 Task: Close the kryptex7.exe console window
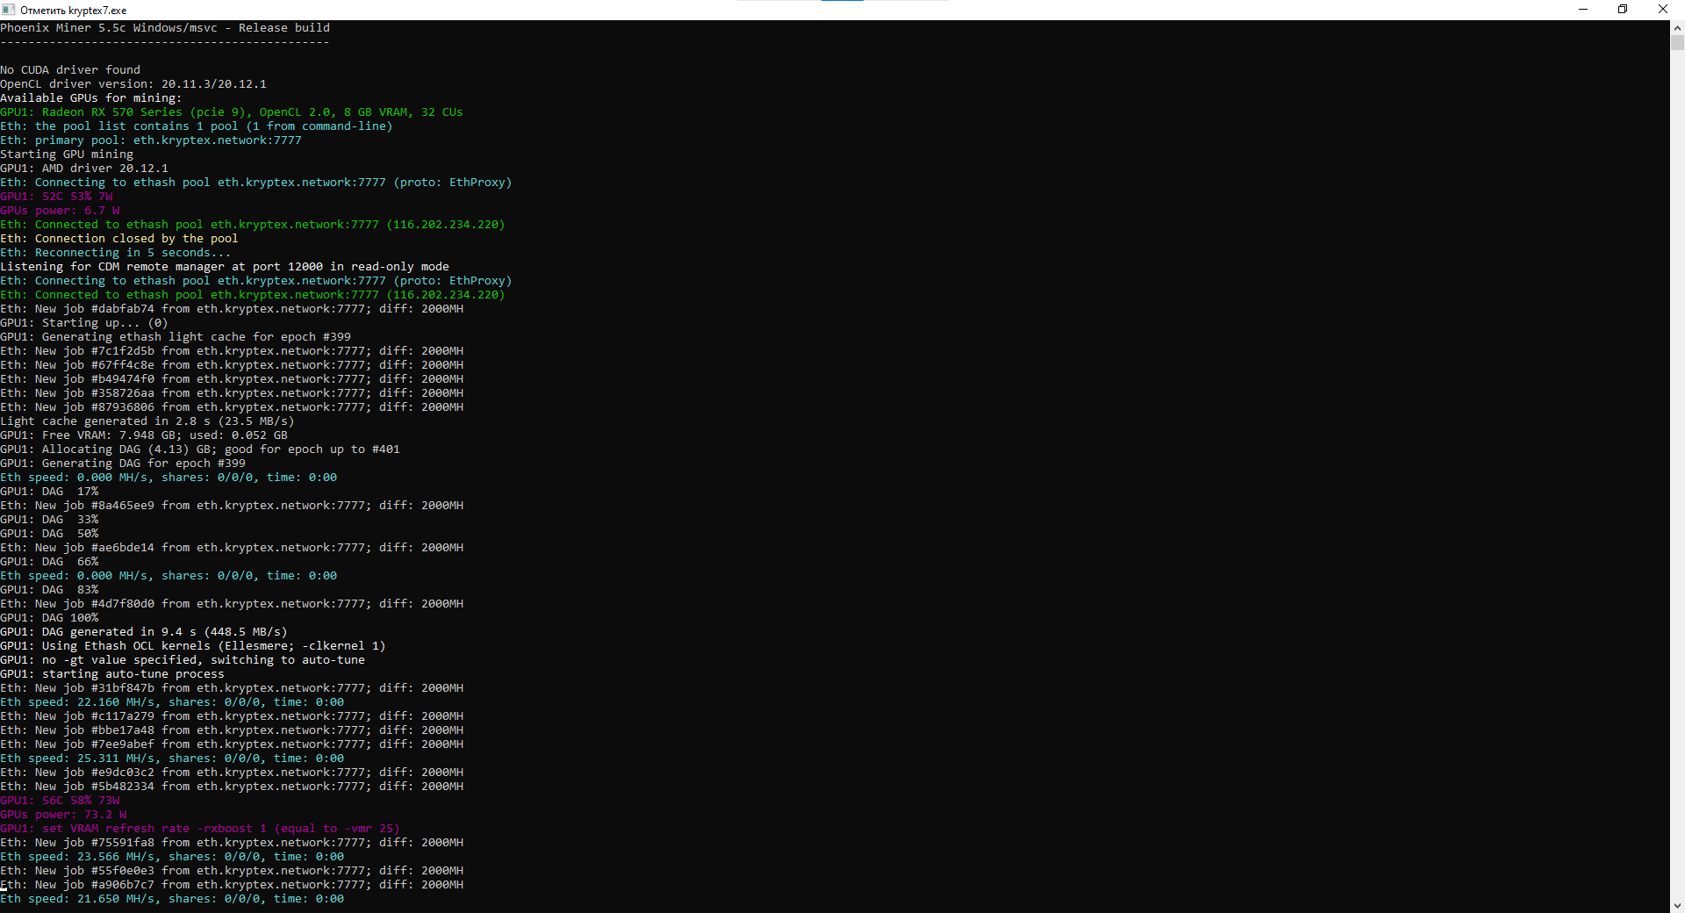(x=1663, y=10)
